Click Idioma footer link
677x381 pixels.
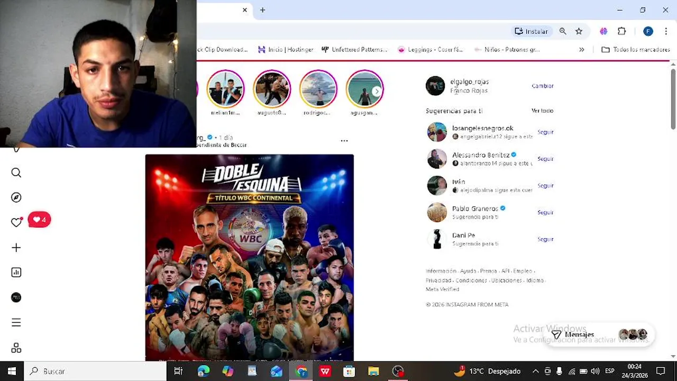(535, 280)
